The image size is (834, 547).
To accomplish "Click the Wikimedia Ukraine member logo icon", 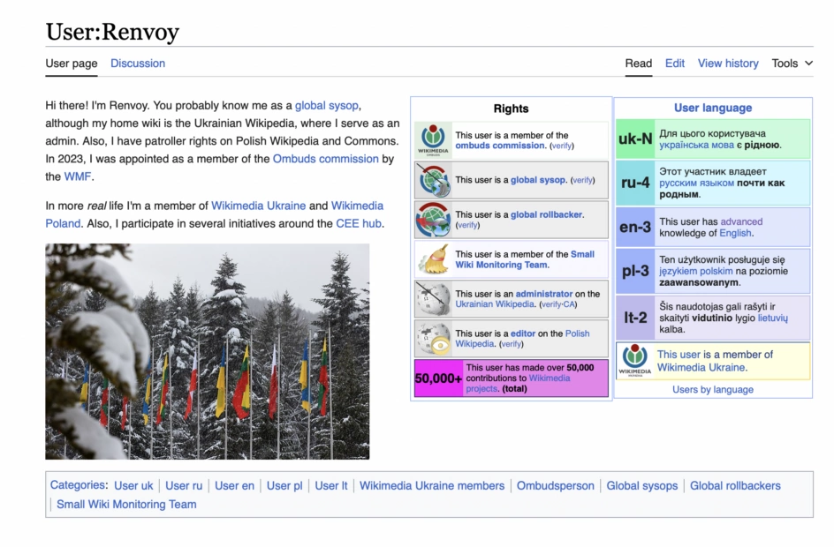I will click(634, 361).
